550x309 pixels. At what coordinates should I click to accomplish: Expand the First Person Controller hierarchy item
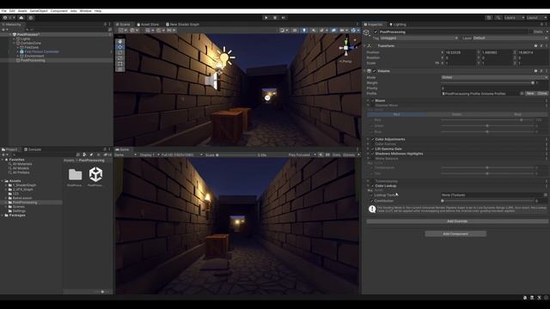tap(18, 51)
